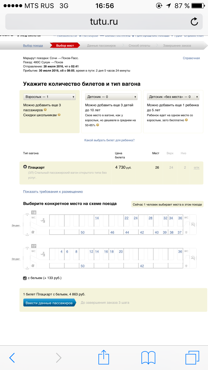Viewport: 208px width, 370px height.
Task: Tap the tutu.ru address bar
Action: click(x=104, y=21)
